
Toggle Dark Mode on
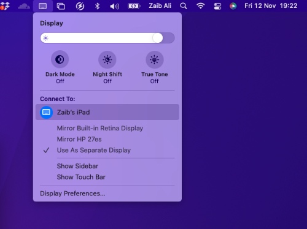pyautogui.click(x=60, y=59)
